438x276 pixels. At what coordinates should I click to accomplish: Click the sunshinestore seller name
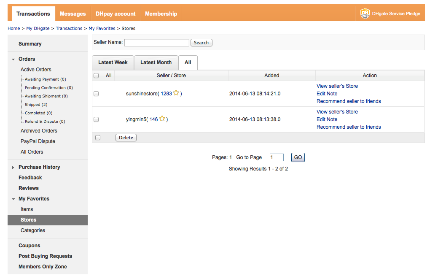[x=142, y=94]
